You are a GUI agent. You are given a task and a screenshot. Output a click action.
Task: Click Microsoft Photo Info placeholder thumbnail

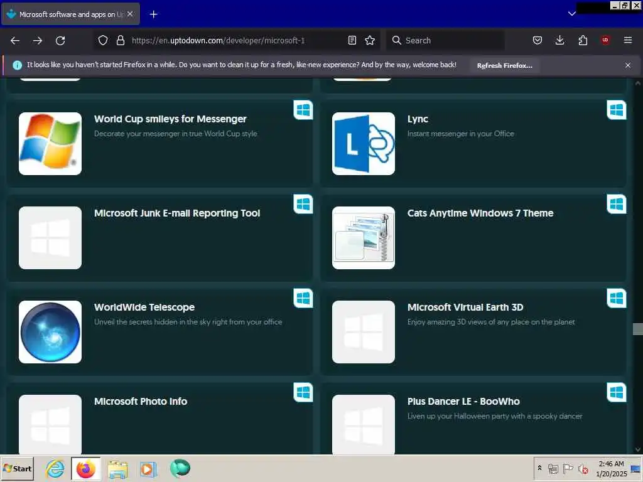[x=50, y=425]
